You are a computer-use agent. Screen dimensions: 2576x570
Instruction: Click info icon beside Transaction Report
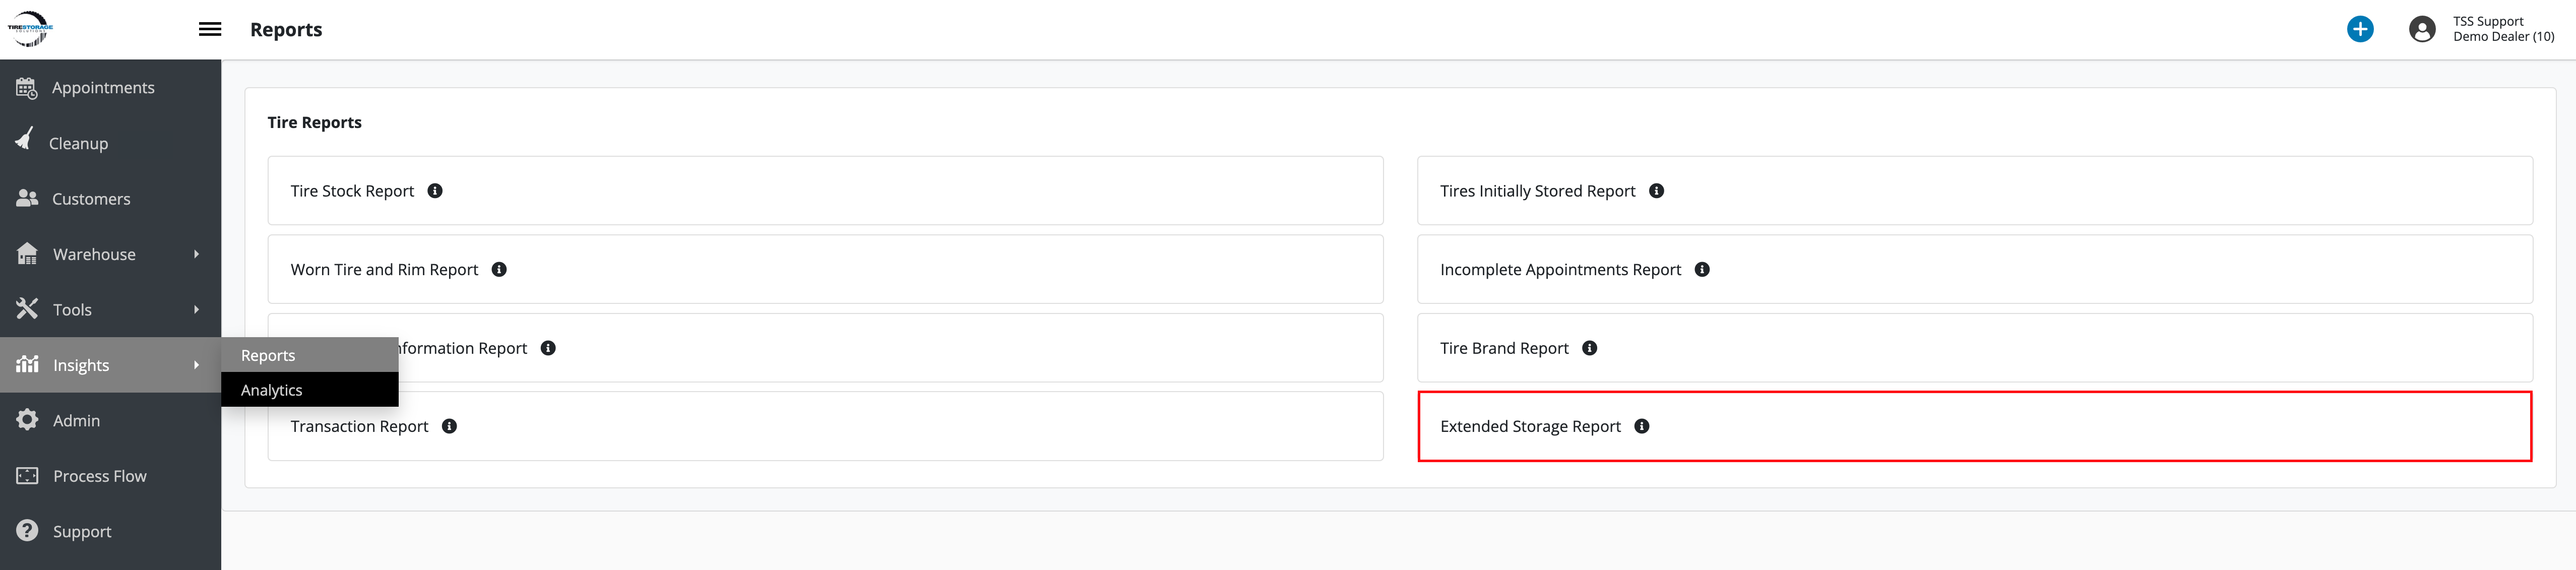coord(450,426)
